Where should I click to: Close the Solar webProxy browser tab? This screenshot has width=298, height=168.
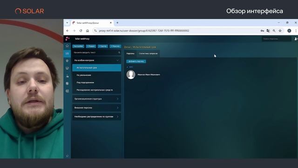click(111, 23)
